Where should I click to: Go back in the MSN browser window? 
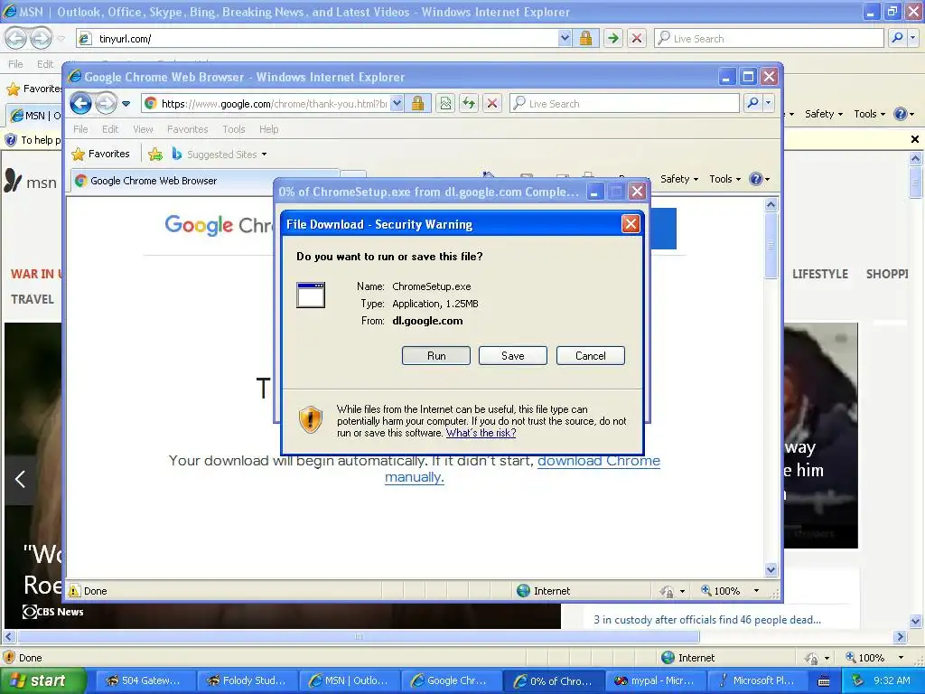pyautogui.click(x=15, y=38)
